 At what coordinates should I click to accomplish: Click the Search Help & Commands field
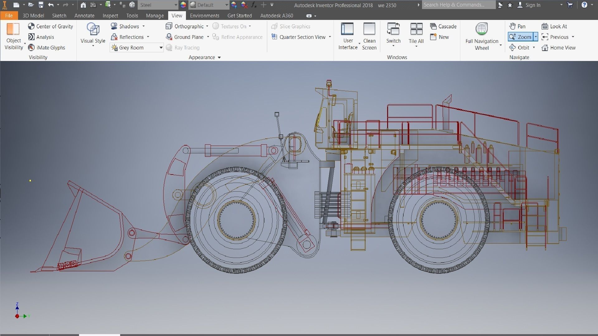[x=459, y=5]
